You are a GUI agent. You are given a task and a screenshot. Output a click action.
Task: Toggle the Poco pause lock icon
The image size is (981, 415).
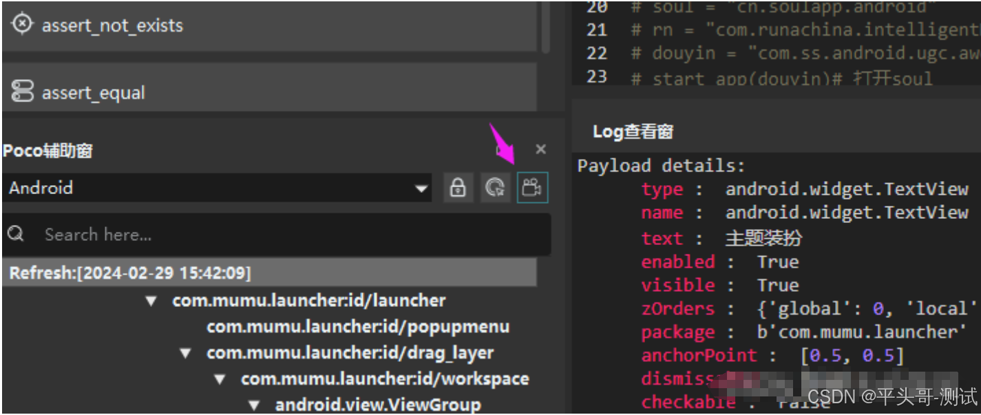458,188
